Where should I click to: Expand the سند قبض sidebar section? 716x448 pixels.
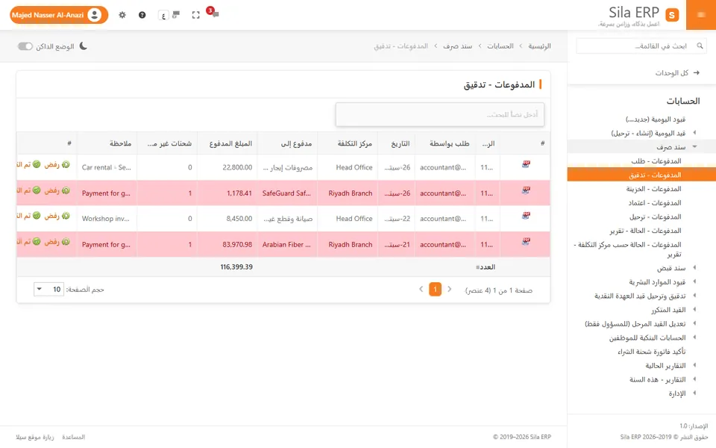point(694,267)
